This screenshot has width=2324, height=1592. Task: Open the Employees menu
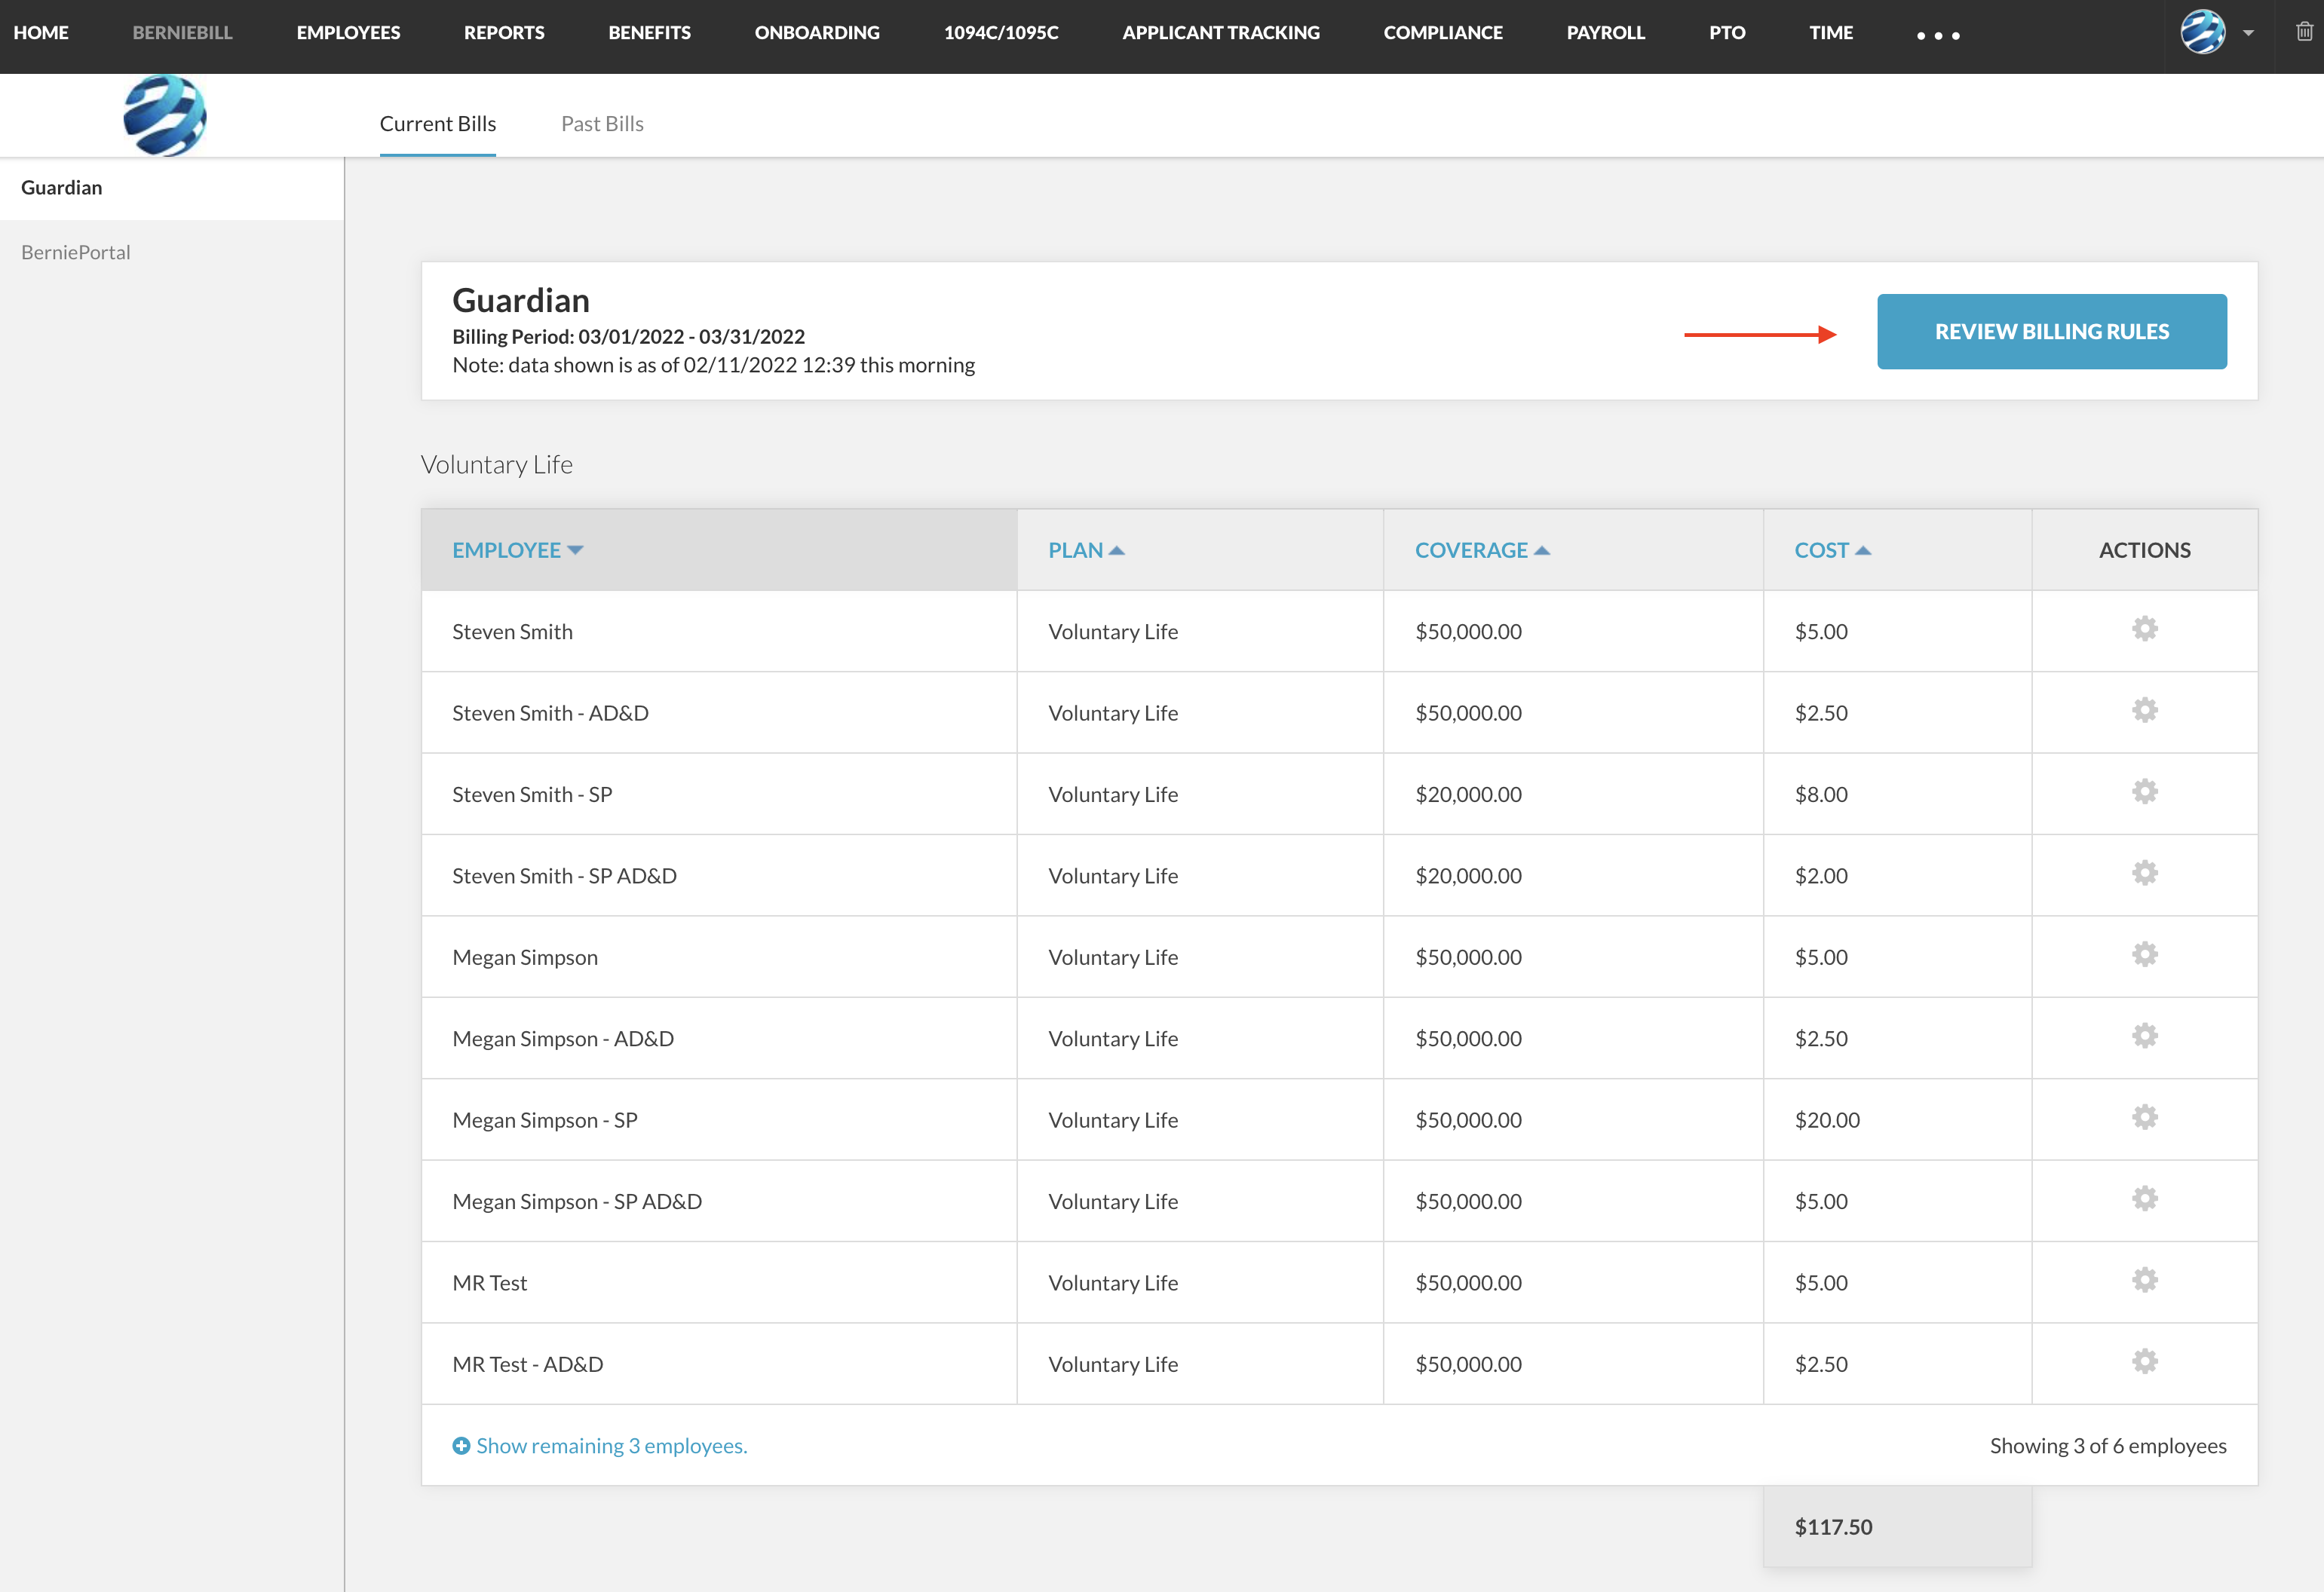[348, 33]
